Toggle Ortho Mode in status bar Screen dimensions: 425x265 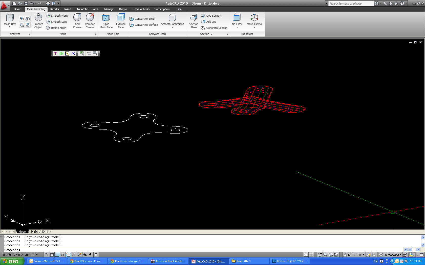[57, 255]
